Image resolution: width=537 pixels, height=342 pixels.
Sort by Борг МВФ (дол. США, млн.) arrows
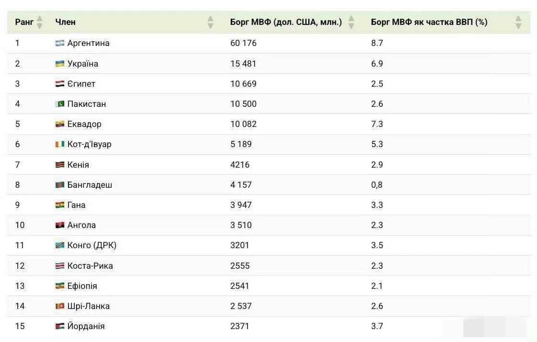pyautogui.click(x=351, y=23)
